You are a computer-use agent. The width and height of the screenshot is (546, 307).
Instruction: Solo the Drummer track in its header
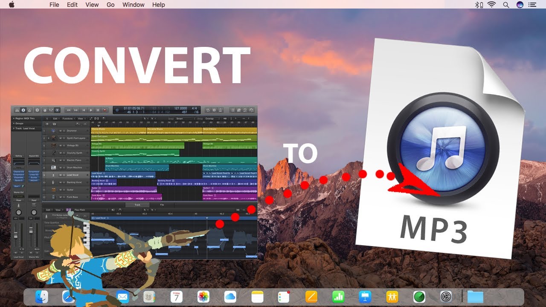[64, 130]
